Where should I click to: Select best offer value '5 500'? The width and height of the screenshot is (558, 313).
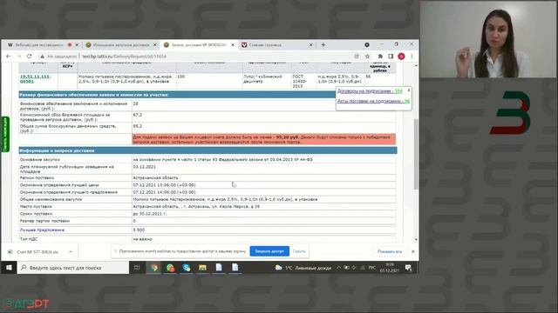tap(139, 230)
